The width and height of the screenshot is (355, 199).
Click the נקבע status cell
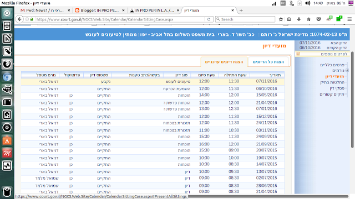[x=106, y=82]
